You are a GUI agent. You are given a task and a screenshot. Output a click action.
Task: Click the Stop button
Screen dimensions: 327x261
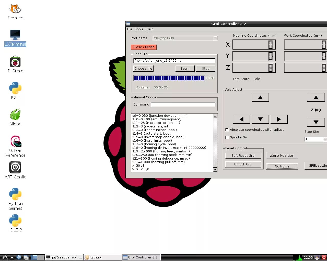click(206, 69)
